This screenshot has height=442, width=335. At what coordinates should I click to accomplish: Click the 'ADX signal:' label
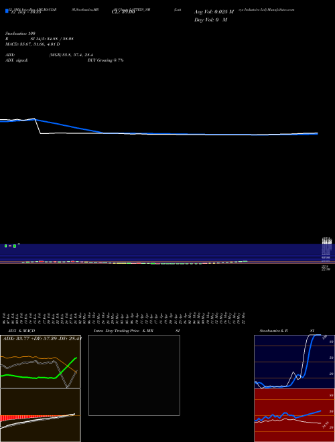[16, 60]
